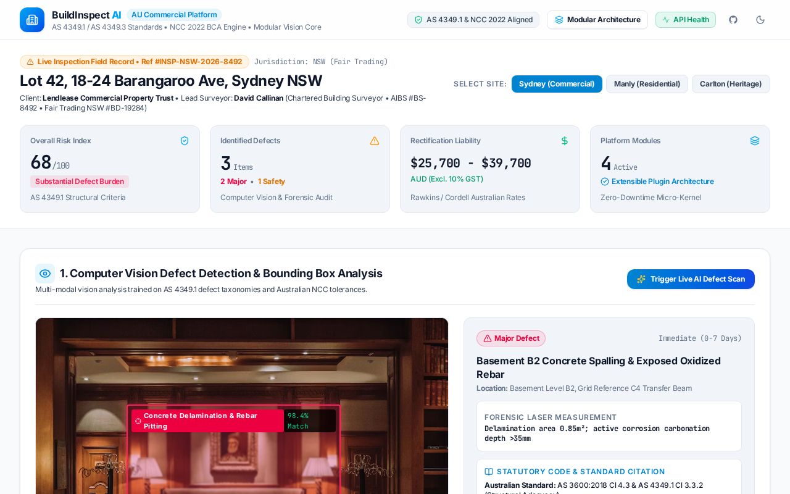Screen dimensions: 790x494
Task: Switch to the Manly (Residential) site
Action: point(647,84)
